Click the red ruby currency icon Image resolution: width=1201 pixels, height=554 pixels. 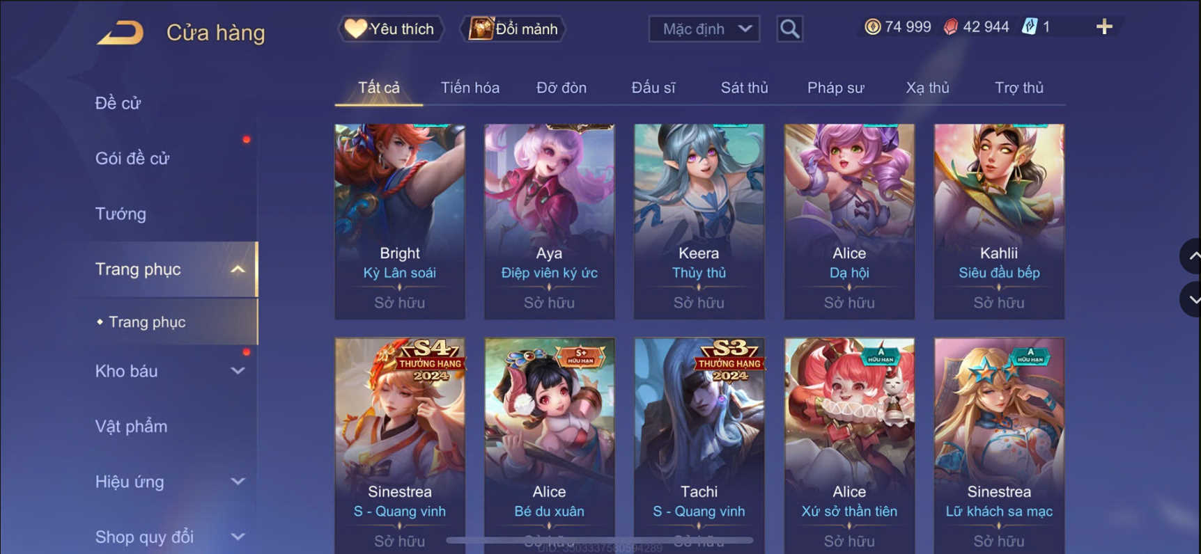point(951,27)
